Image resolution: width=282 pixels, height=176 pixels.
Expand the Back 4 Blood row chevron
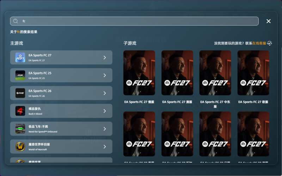105,111
